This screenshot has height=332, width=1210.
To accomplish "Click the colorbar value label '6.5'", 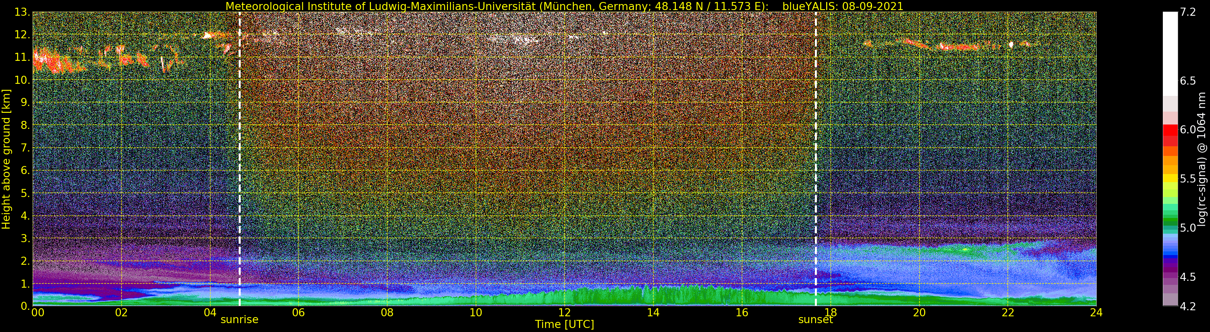I will coord(1188,81).
